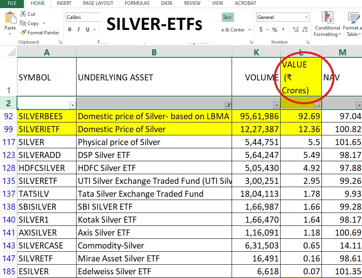This screenshot has width=362, height=278.
Task: Click the Increase Decimal icon
Action: click(x=296, y=29)
